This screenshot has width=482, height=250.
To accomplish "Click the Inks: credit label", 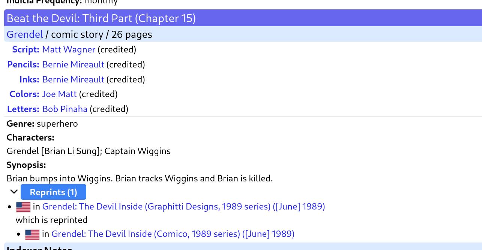I will pos(29,79).
